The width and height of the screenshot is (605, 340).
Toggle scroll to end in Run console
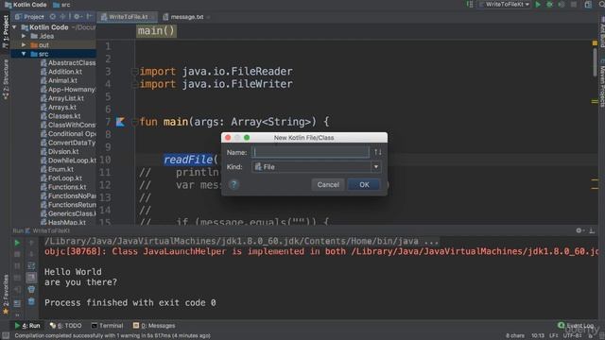[x=31, y=278]
